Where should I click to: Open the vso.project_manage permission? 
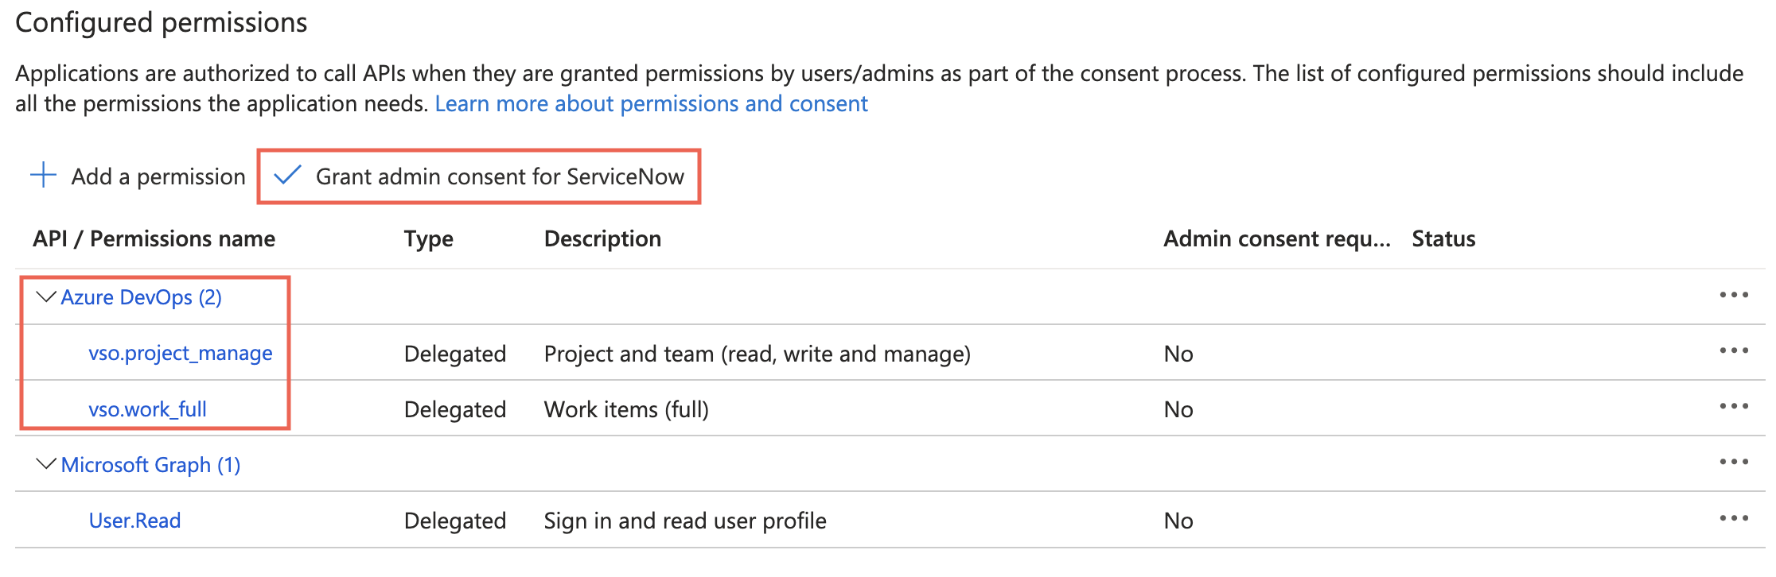coord(181,353)
